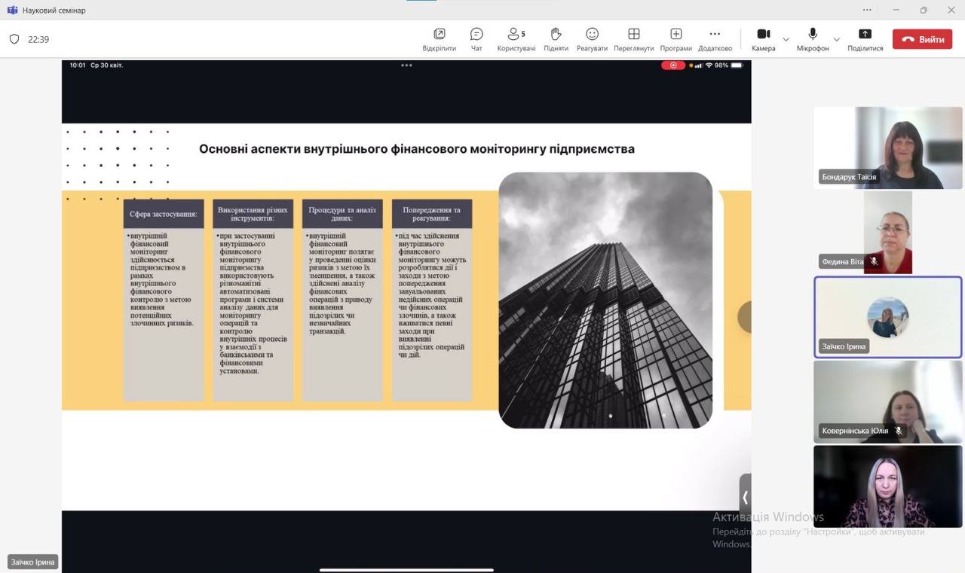Screen dimensions: 965x573
Task: Click the shield security icon near timer
Action: [x=14, y=39]
